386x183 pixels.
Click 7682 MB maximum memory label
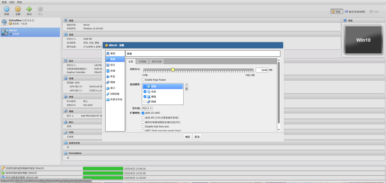tap(250, 75)
